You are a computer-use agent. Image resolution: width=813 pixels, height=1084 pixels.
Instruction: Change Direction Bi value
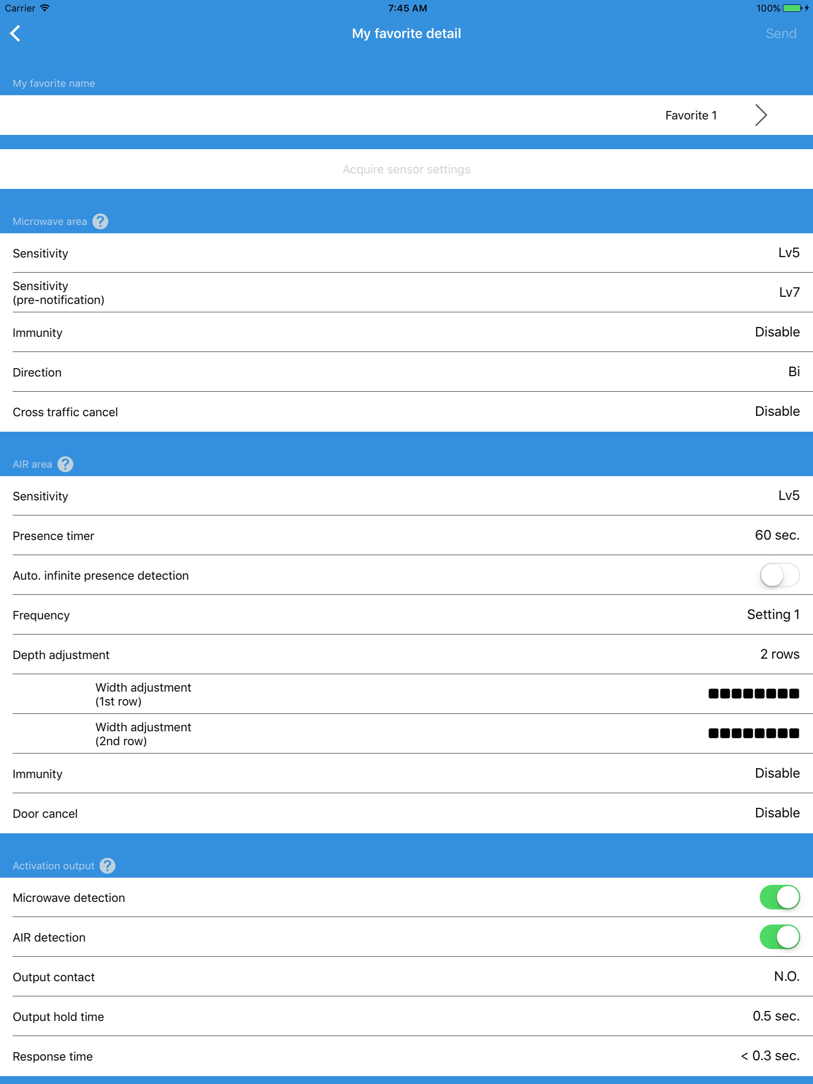click(x=794, y=371)
